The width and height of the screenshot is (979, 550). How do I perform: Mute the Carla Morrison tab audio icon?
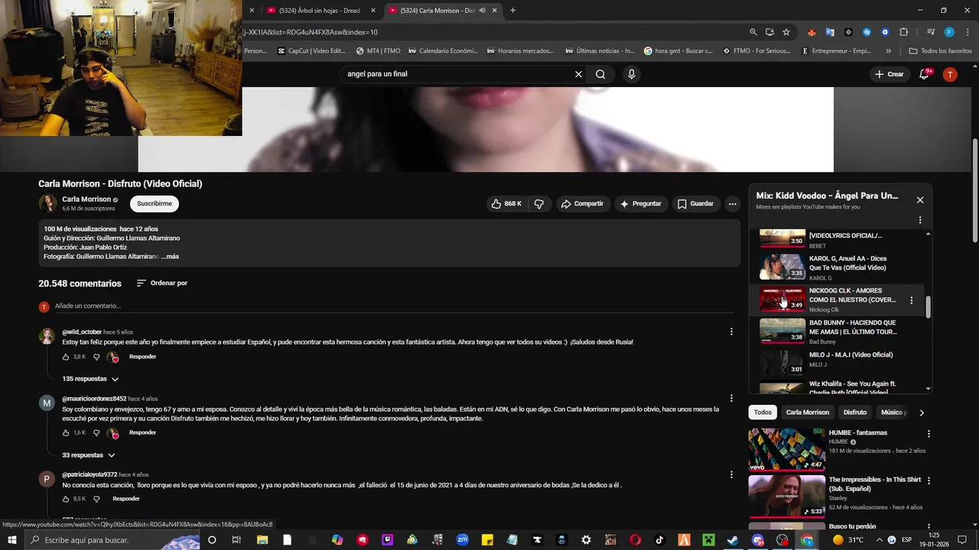(482, 11)
